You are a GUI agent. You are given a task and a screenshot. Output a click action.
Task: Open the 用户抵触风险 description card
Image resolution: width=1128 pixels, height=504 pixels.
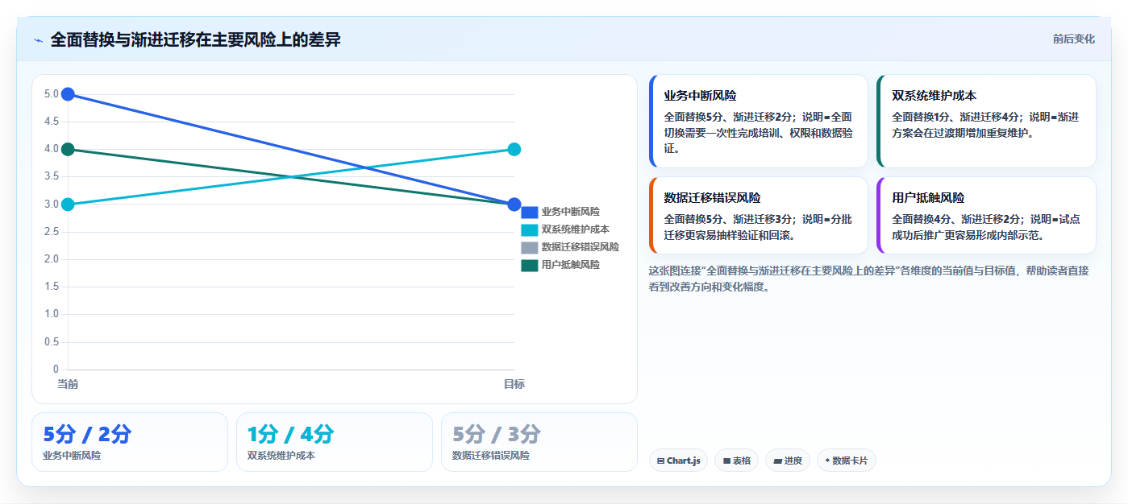(987, 216)
